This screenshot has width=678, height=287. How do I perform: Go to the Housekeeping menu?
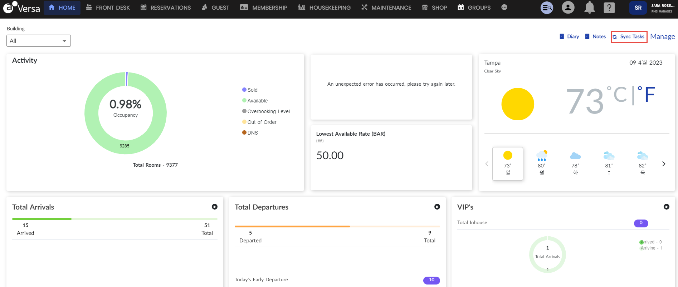coord(324,7)
